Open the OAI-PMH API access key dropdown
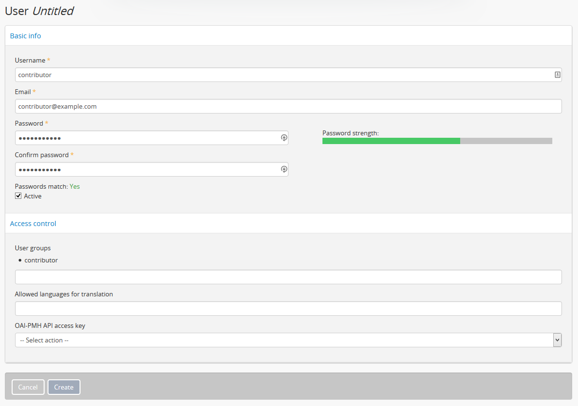Screen dimensions: 578x406 pyautogui.click(x=288, y=340)
